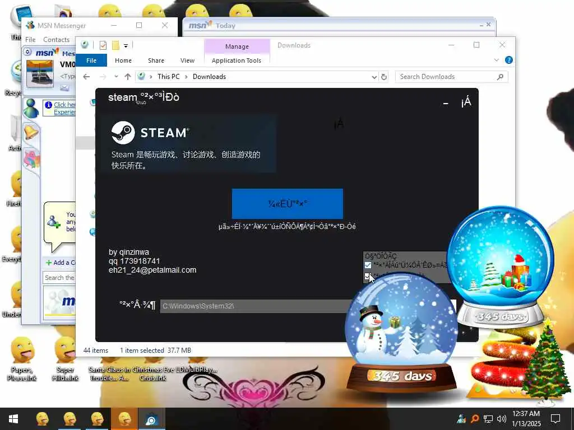
Task: Click the "by qinzinwa" text
Action: [x=129, y=252]
